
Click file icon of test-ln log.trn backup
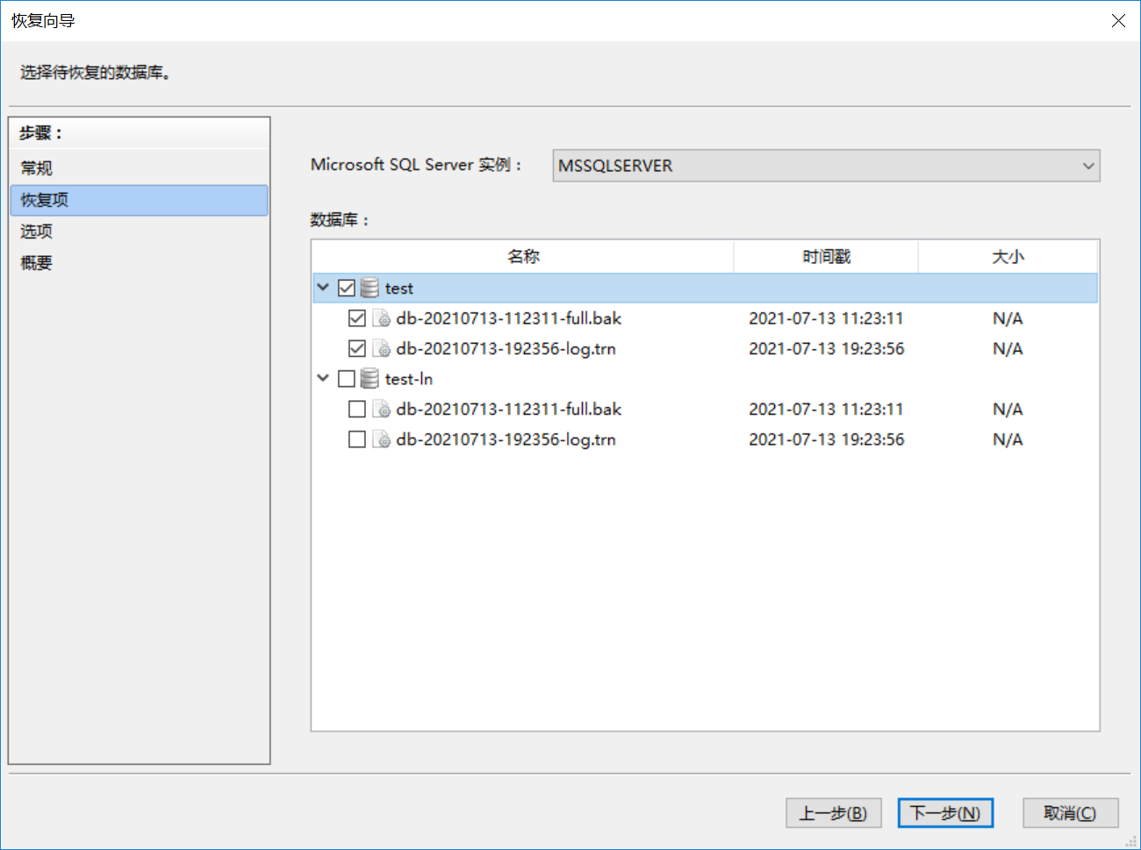[x=382, y=439]
